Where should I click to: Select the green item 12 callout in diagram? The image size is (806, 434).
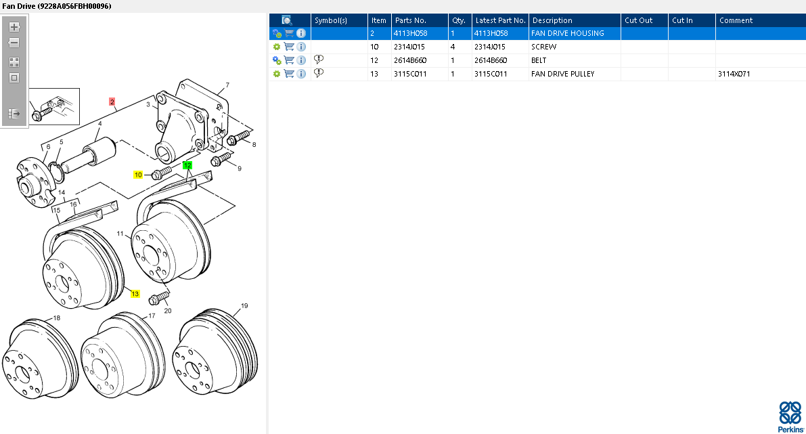click(x=187, y=165)
